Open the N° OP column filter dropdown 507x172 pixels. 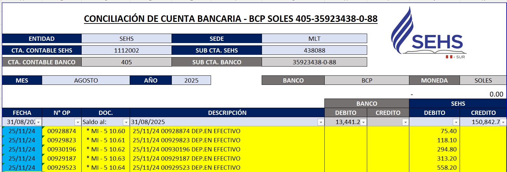click(x=78, y=122)
